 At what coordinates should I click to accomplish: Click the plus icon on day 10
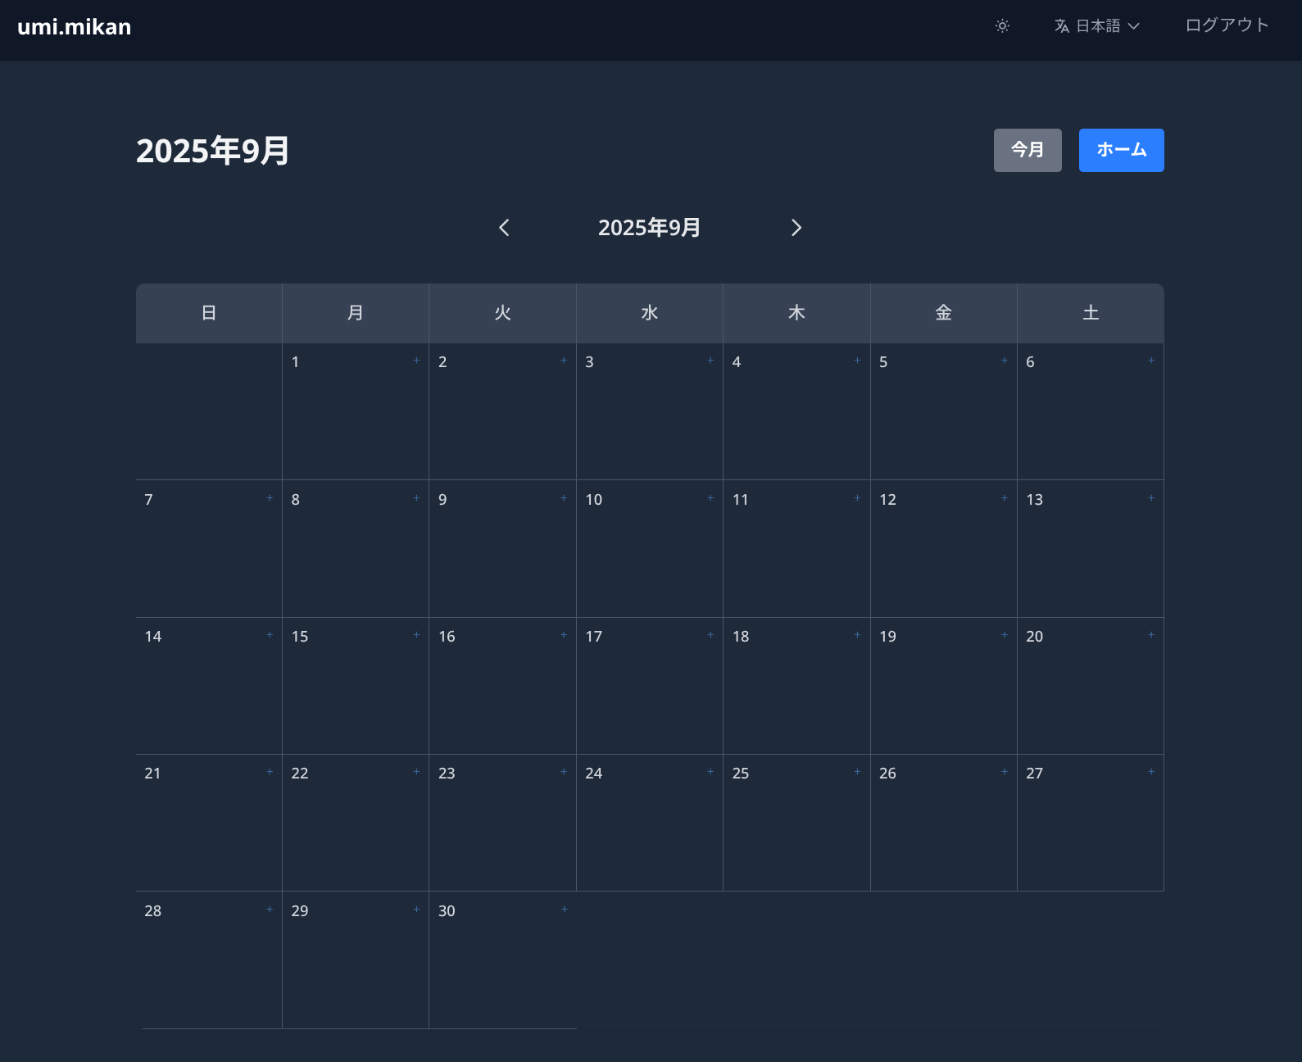(710, 498)
